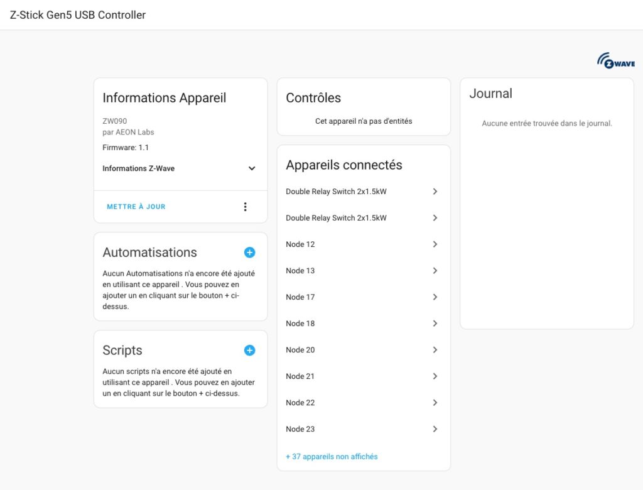
Task: Open the second Double Relay Switch 2x1.5kW chevron
Action: [435, 218]
